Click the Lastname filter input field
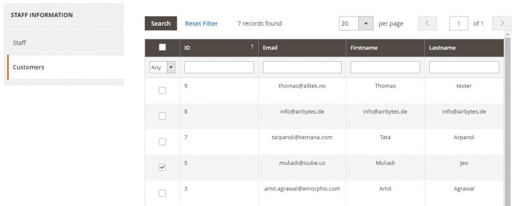 tap(464, 67)
